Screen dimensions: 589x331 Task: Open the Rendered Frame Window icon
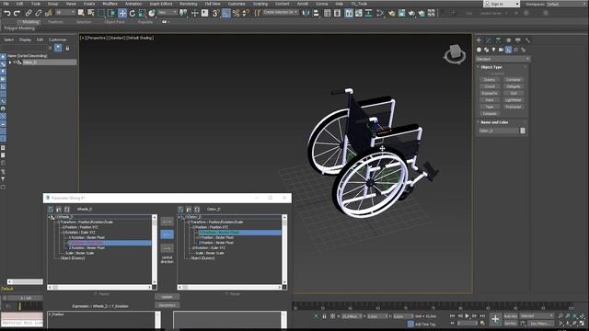point(401,13)
